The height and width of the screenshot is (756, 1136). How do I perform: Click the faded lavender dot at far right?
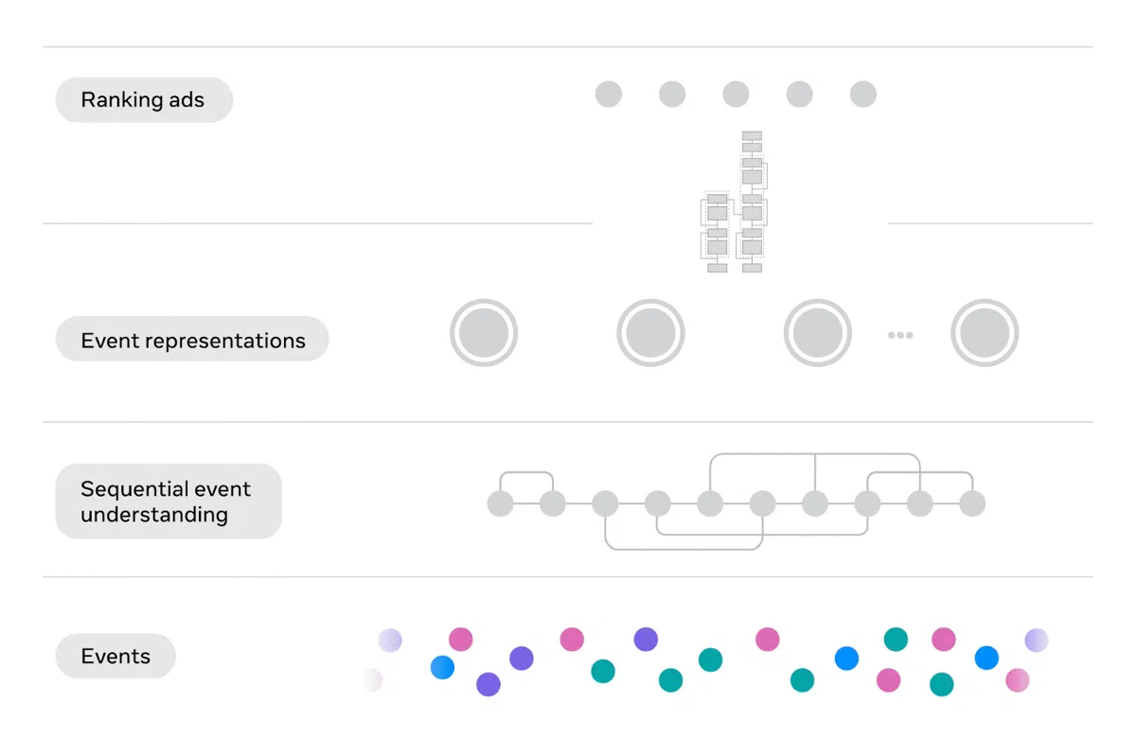tap(1037, 641)
